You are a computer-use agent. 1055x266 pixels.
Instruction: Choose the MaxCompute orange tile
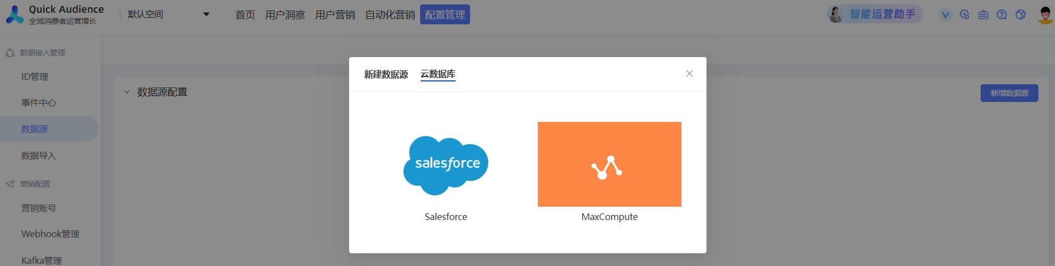click(609, 164)
